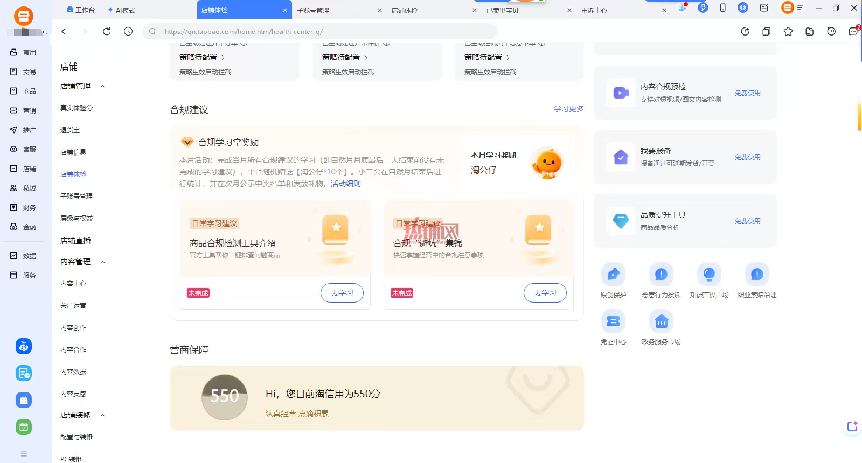Open the 活动细则 link
862x463 pixels.
click(346, 184)
